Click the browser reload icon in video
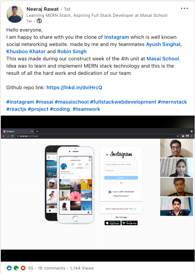195x274 pixels. [x=12, y=136]
